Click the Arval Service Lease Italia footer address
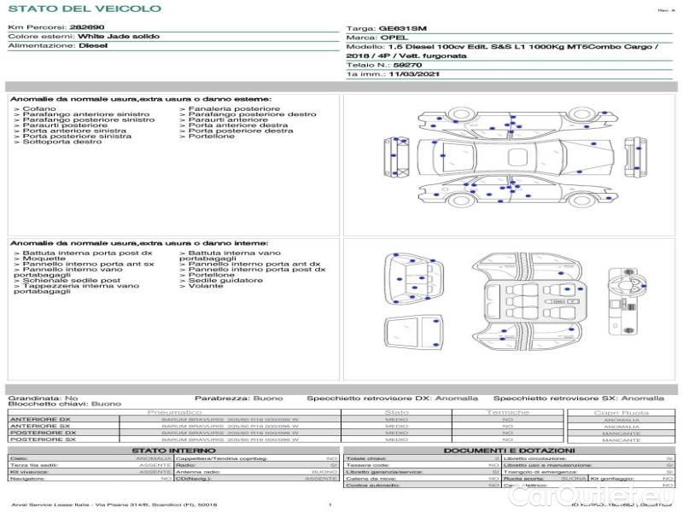This screenshot has height=512, width=683. click(114, 504)
